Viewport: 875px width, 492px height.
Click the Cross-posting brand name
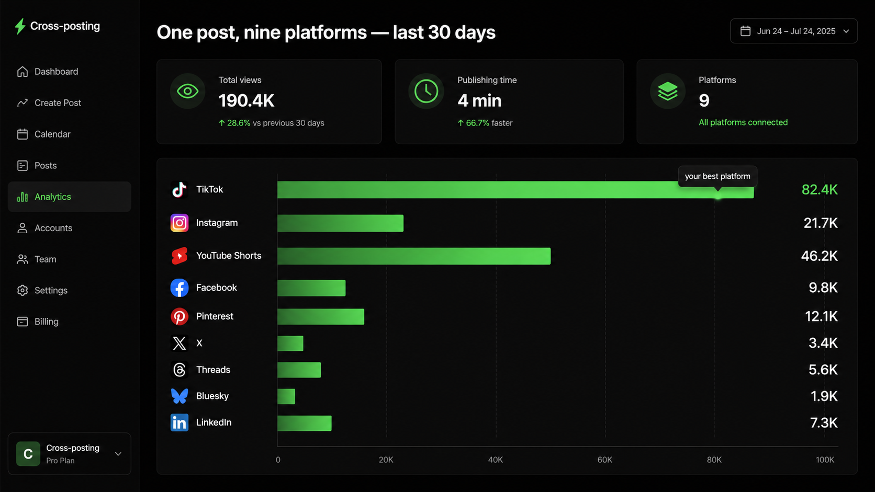65,26
